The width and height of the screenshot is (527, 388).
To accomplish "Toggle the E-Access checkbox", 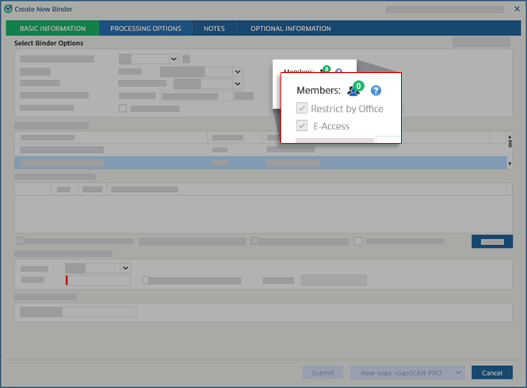I will click(302, 126).
